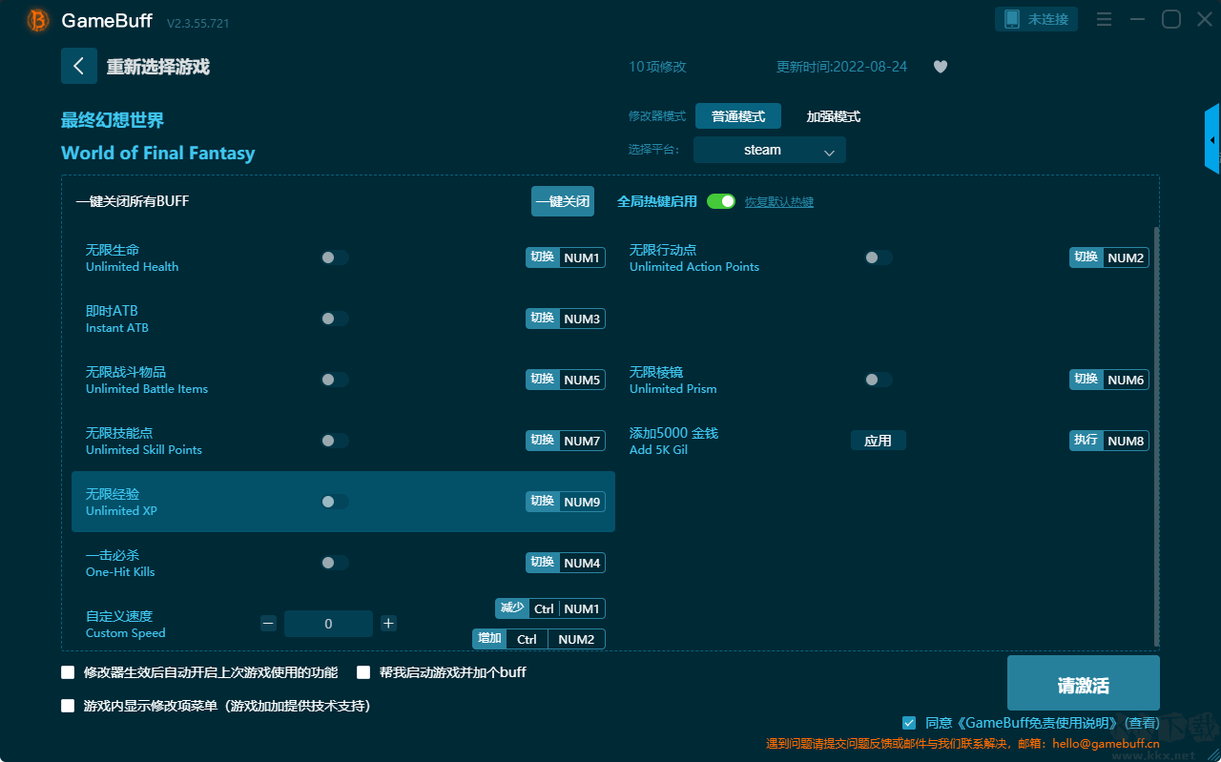This screenshot has height=762, width=1221.
Task: Enable Instant ATB switch
Action: click(x=335, y=319)
